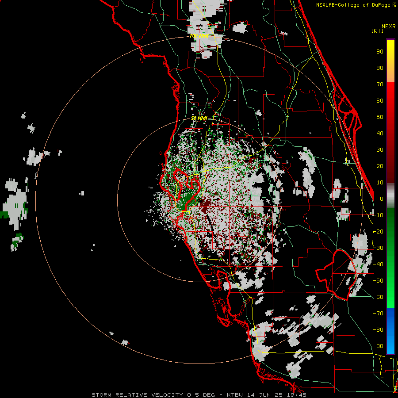This screenshot has height=398, width=398.
Task: Pick the bright green segment near negative 60
Action: tap(390, 297)
